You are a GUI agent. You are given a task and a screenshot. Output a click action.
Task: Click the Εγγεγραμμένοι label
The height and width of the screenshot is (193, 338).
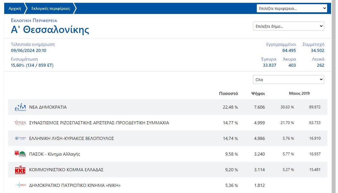[281, 44]
